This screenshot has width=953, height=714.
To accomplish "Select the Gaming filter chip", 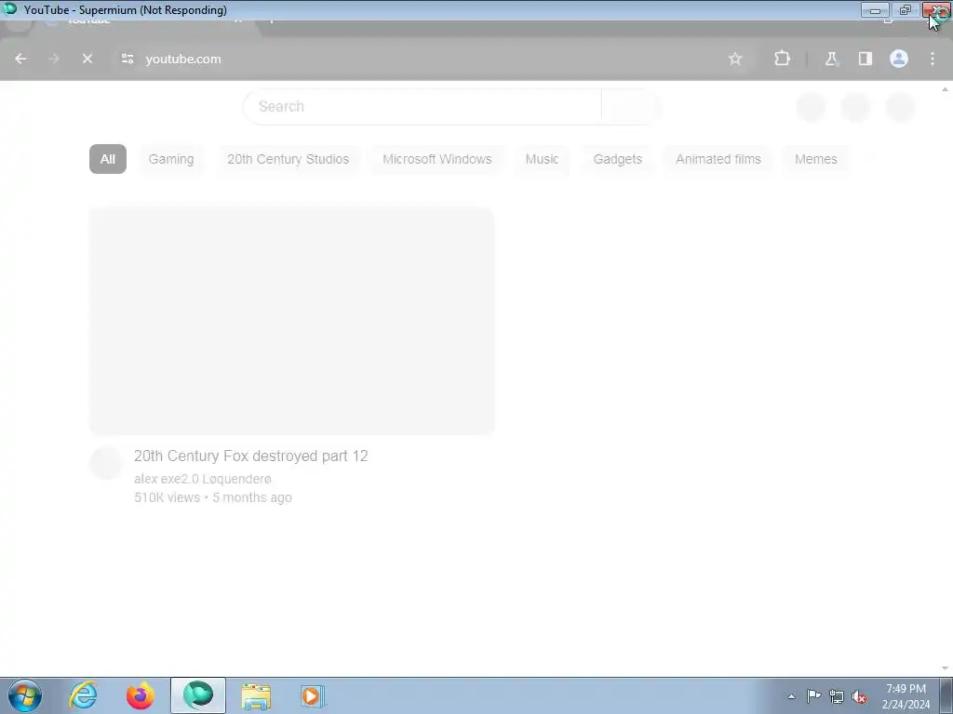I will [171, 159].
